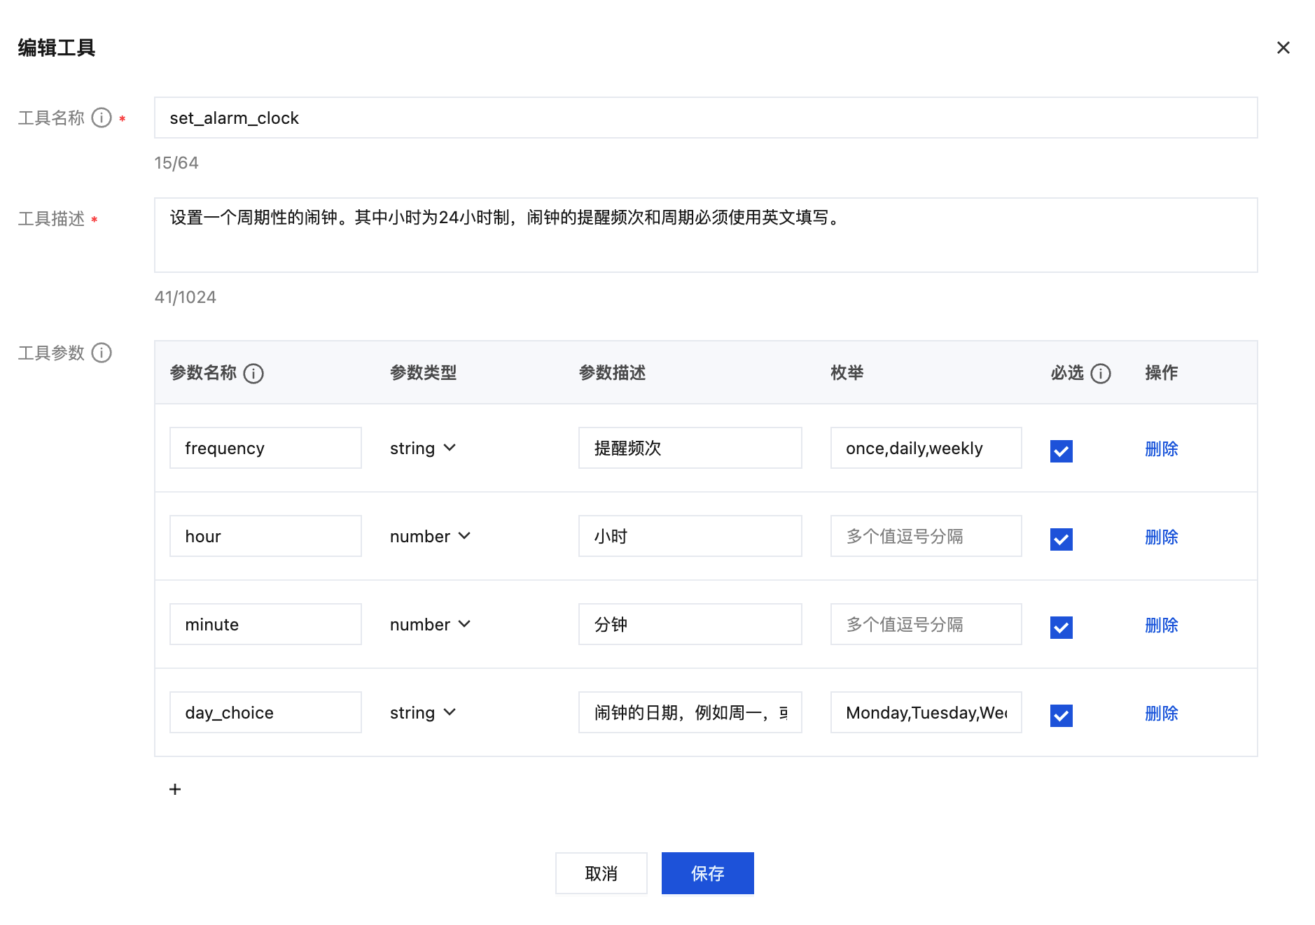This screenshot has height=925, width=1315.
Task: Open type dropdown for minute parameter
Action: click(430, 624)
